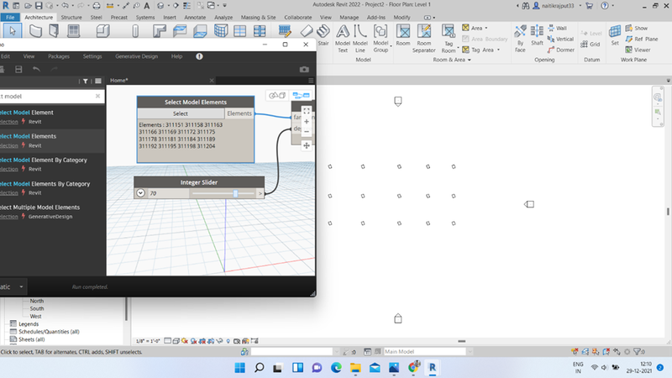Toggle Dynamo background 3D preview navigation
672x378 pixels.
pos(277,95)
